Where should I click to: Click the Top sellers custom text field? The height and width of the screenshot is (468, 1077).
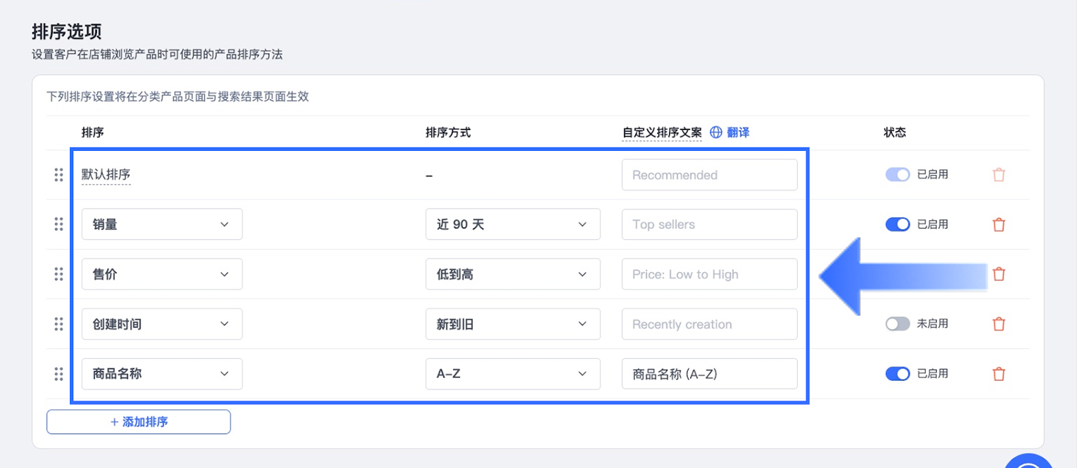coord(709,224)
